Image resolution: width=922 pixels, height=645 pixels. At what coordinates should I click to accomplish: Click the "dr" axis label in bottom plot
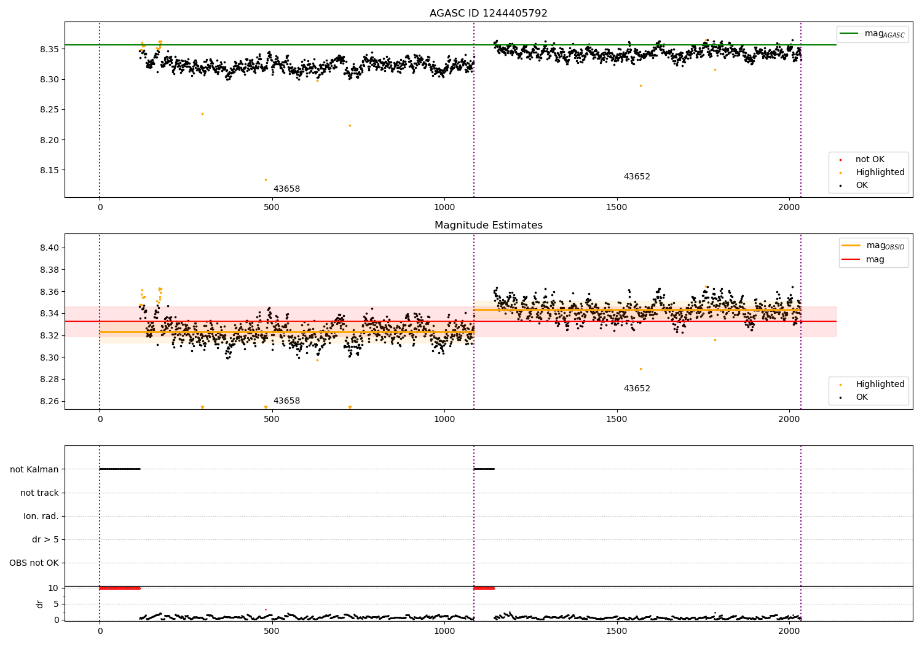click(x=40, y=604)
